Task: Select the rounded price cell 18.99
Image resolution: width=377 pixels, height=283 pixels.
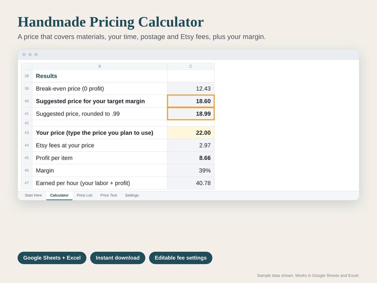Action: pyautogui.click(x=191, y=114)
